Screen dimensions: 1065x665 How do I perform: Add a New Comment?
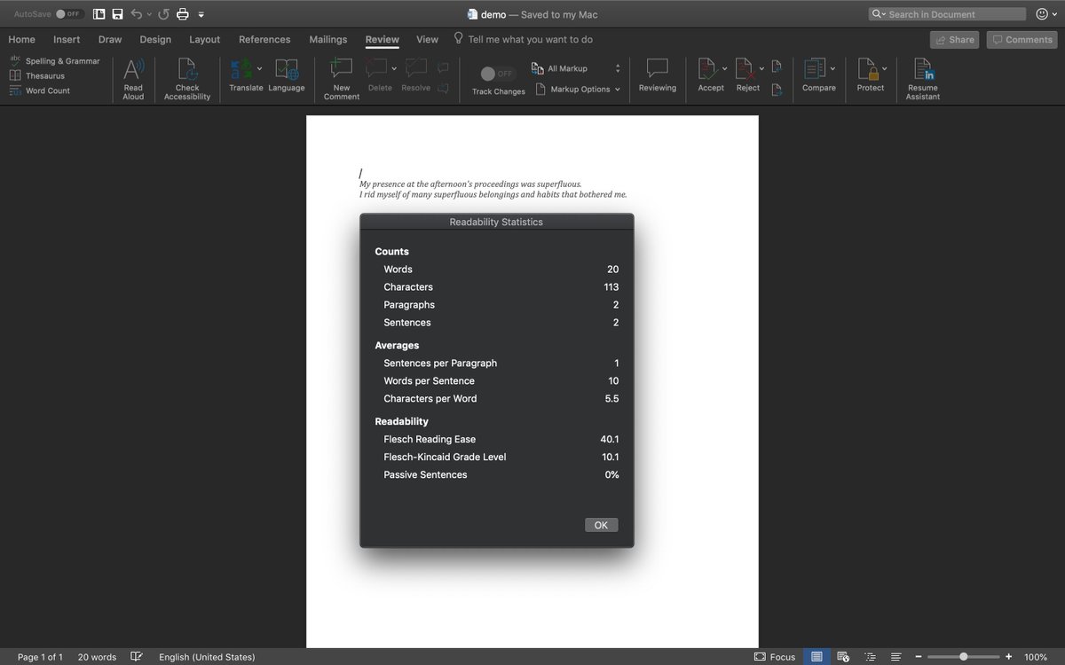[x=342, y=78]
